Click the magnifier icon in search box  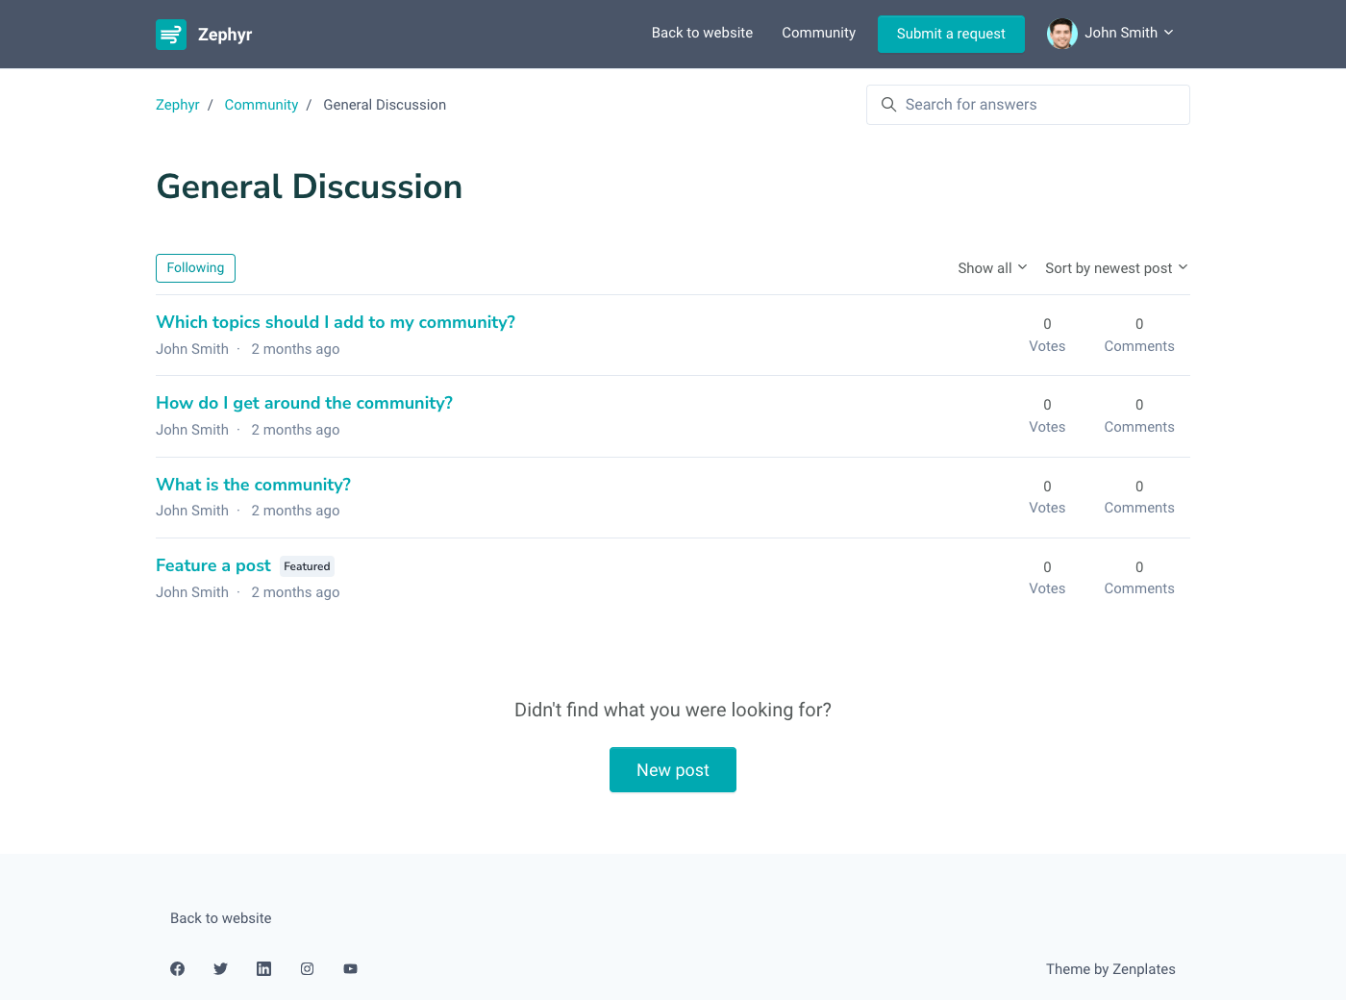click(x=888, y=105)
